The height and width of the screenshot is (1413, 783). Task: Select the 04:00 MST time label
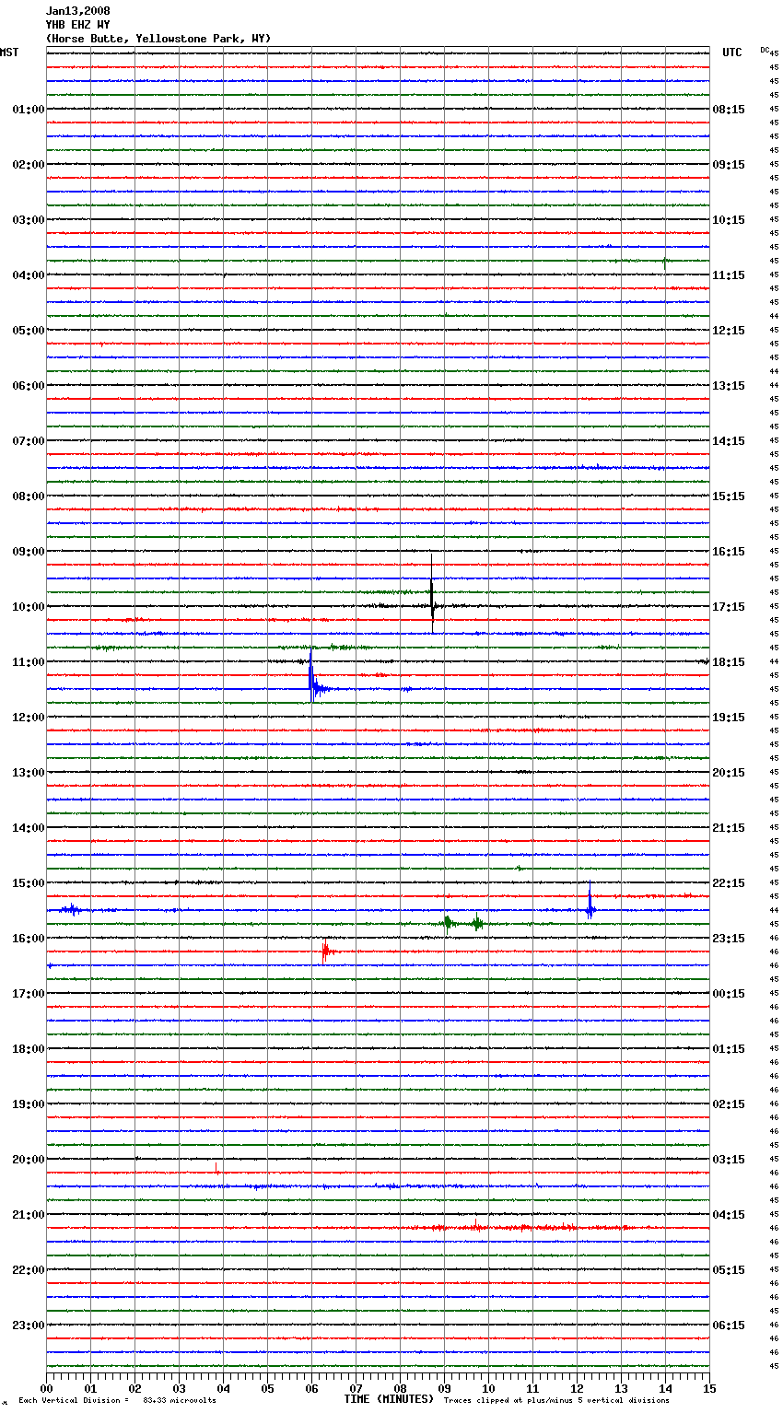pos(29,275)
